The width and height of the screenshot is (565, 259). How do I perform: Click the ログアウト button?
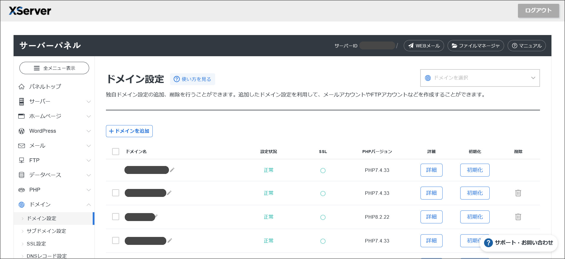[538, 11]
